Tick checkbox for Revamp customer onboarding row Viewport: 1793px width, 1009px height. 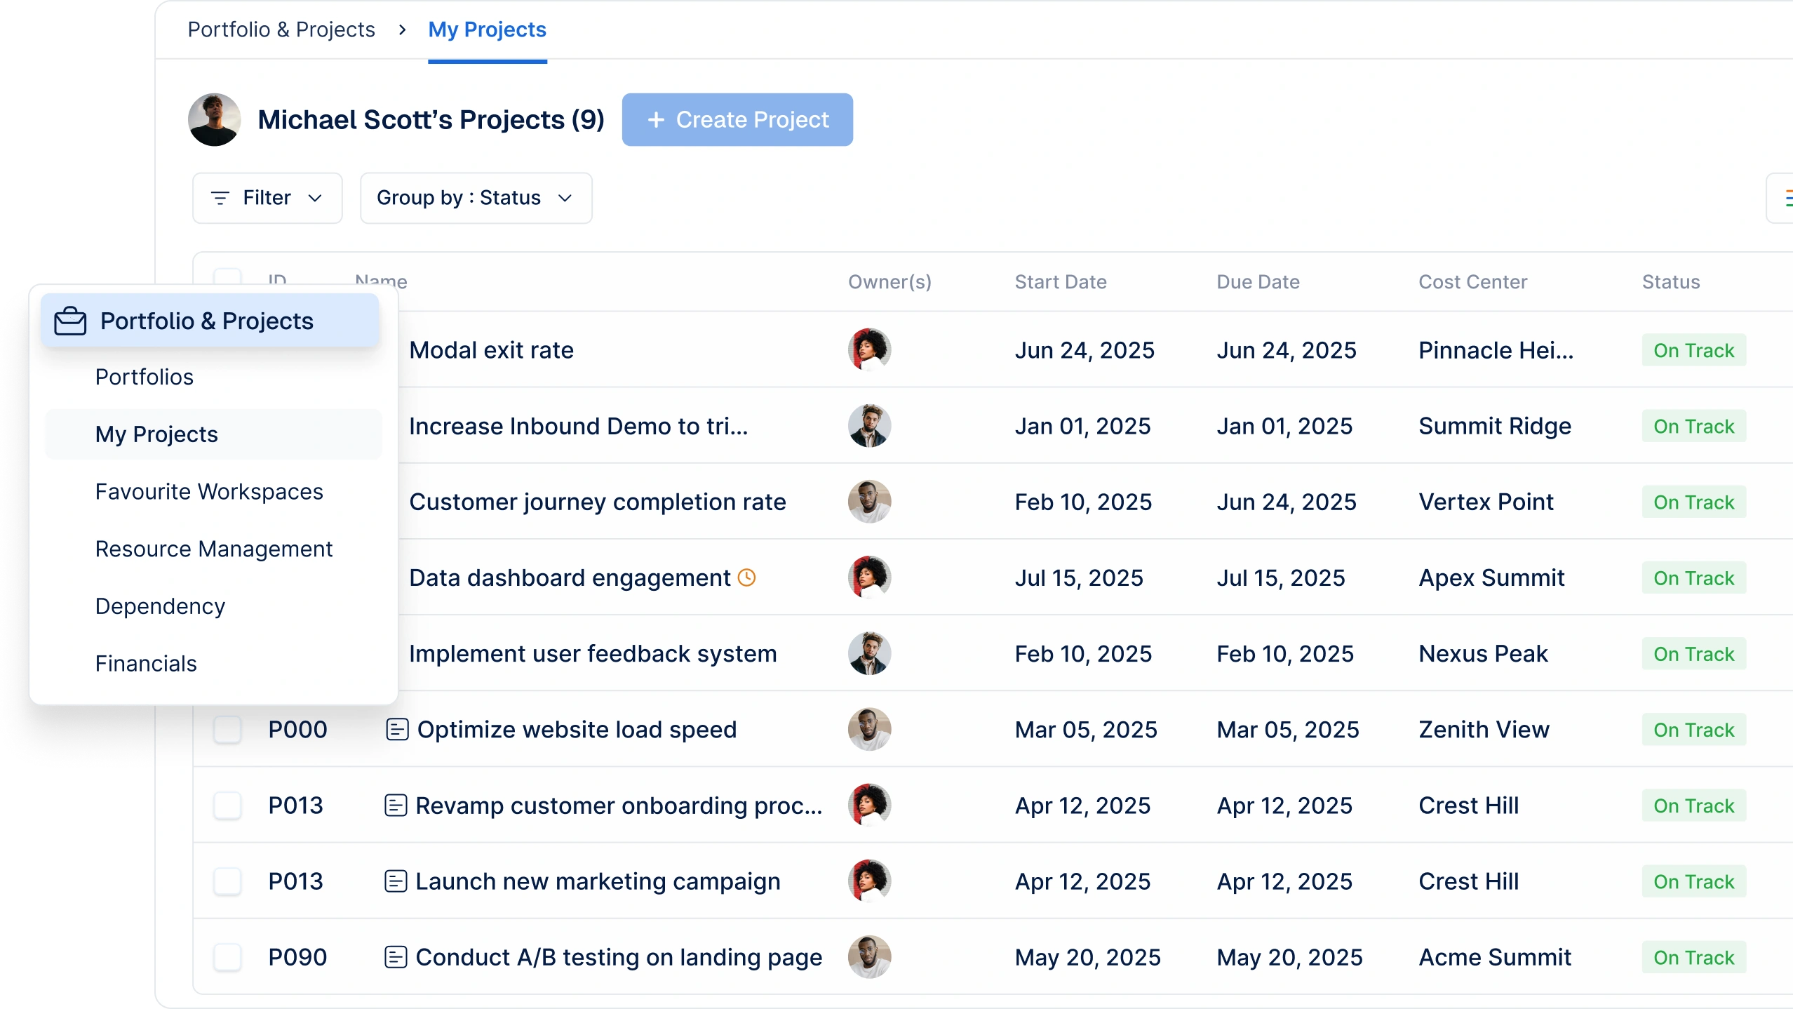[228, 806]
